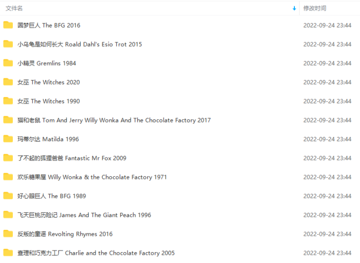Click the modified time of The BFG 2016 row
This screenshot has width=360, height=263.
click(x=327, y=25)
